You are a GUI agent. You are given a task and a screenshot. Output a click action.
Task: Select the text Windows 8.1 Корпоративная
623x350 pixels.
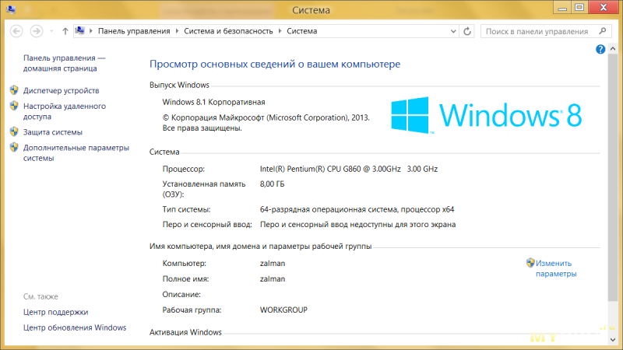coord(213,102)
